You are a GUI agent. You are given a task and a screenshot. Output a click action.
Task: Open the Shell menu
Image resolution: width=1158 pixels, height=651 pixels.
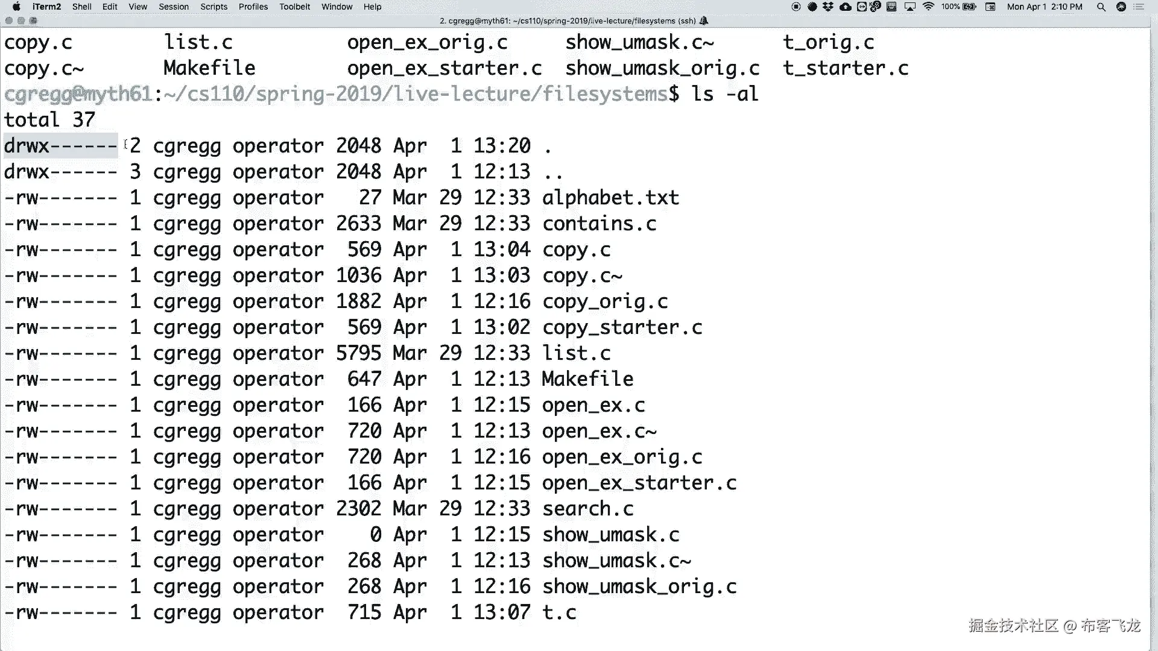click(81, 7)
